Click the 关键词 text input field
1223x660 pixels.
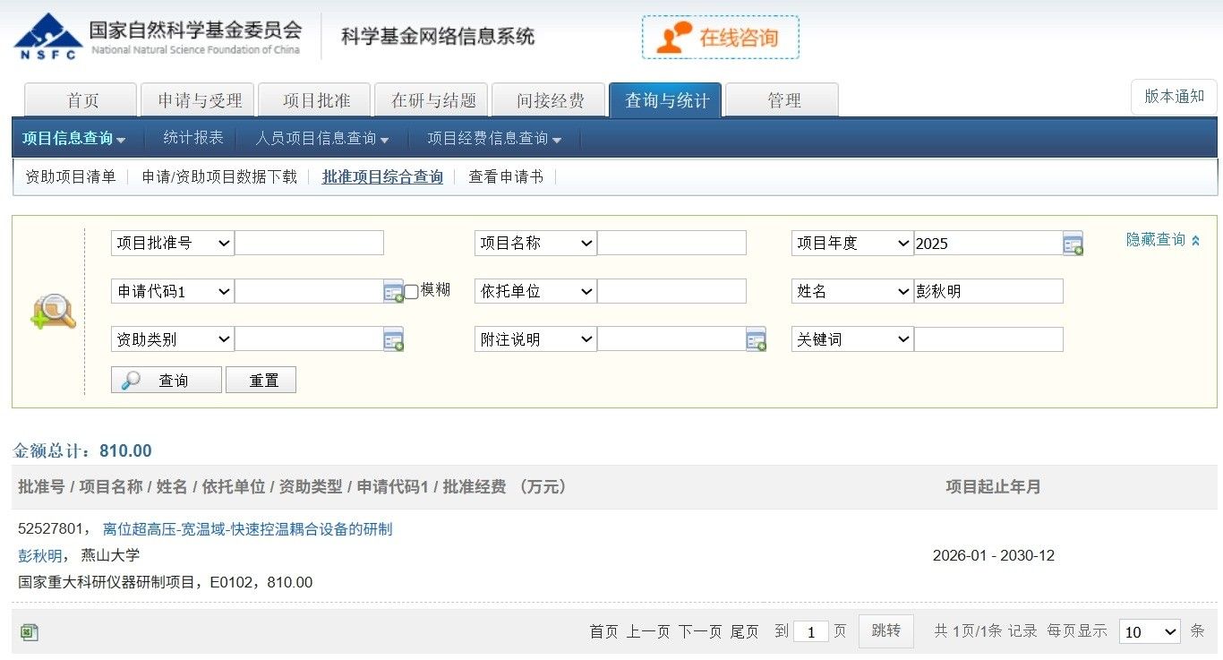[x=988, y=340]
